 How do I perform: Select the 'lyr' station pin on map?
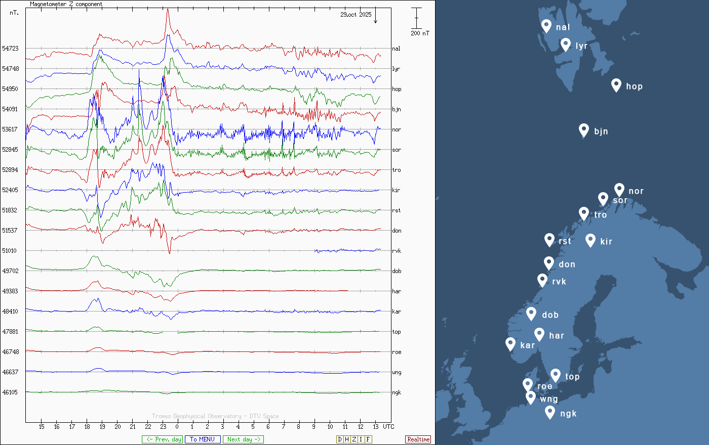566,45
